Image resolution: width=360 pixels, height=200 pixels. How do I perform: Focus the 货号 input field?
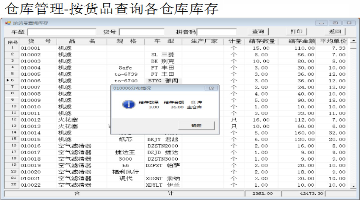click(141, 32)
